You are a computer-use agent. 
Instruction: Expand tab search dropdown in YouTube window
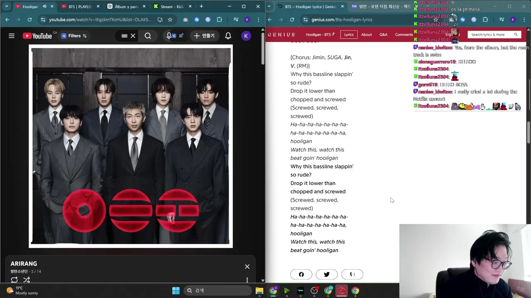(x=6, y=7)
